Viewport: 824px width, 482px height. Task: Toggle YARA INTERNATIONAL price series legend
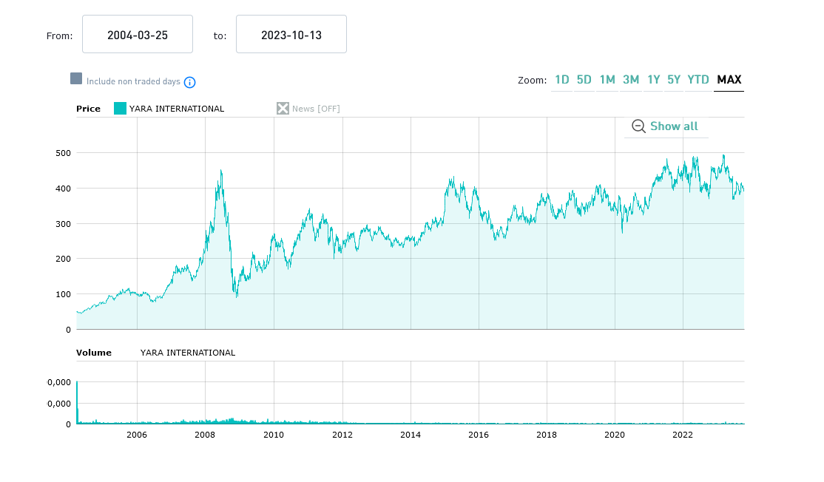(x=176, y=109)
